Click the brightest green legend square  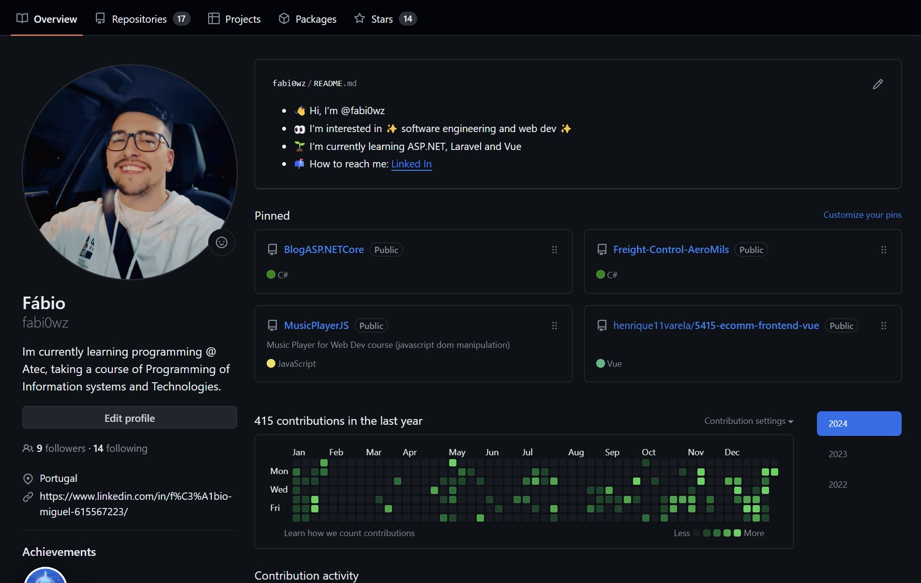tap(737, 533)
